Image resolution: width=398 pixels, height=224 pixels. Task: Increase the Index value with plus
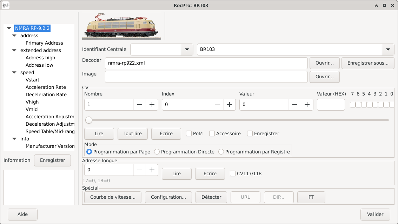point(230,105)
